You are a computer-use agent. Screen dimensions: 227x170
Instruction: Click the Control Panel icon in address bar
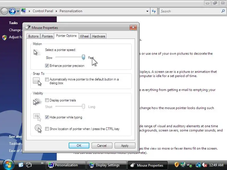click(24, 11)
